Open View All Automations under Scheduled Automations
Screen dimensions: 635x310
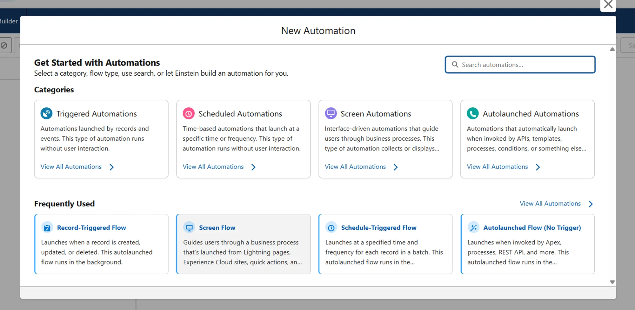point(213,167)
